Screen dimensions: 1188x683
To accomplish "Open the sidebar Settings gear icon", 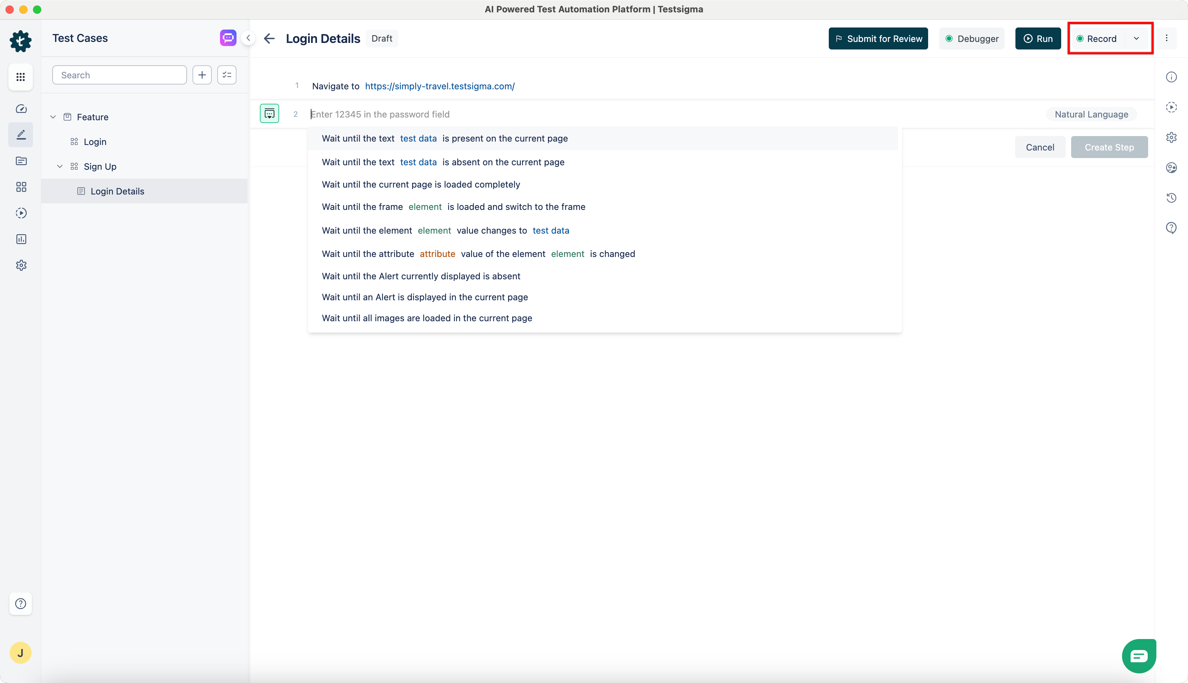I will tap(21, 265).
